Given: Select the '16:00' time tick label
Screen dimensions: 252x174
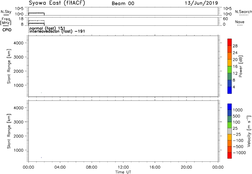Looking at the screenshot, I should coord(155,167).
